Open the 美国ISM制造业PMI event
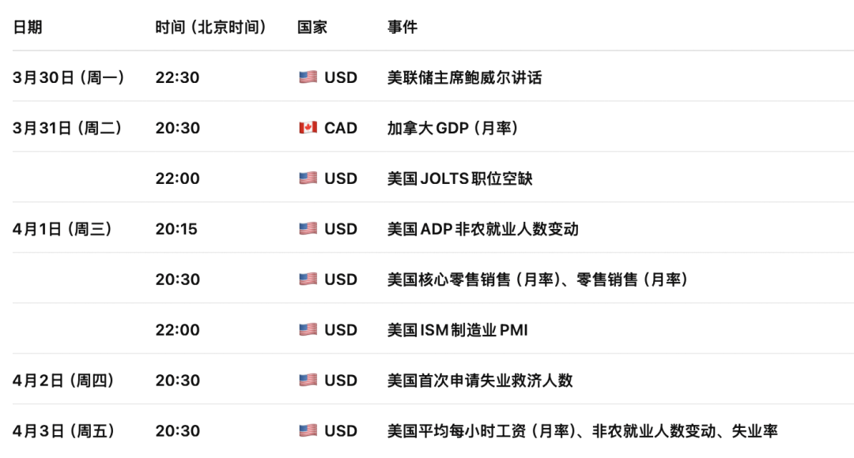The image size is (854, 458). coord(457,330)
